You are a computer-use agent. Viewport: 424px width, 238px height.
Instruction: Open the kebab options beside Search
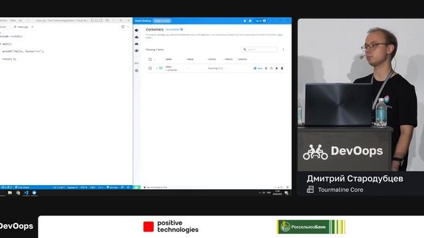[283, 50]
